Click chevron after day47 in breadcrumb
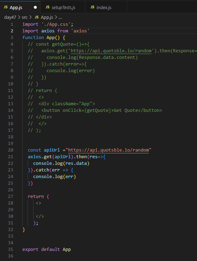Image resolution: width=197 pixels, height=261 pixels. 19,17
